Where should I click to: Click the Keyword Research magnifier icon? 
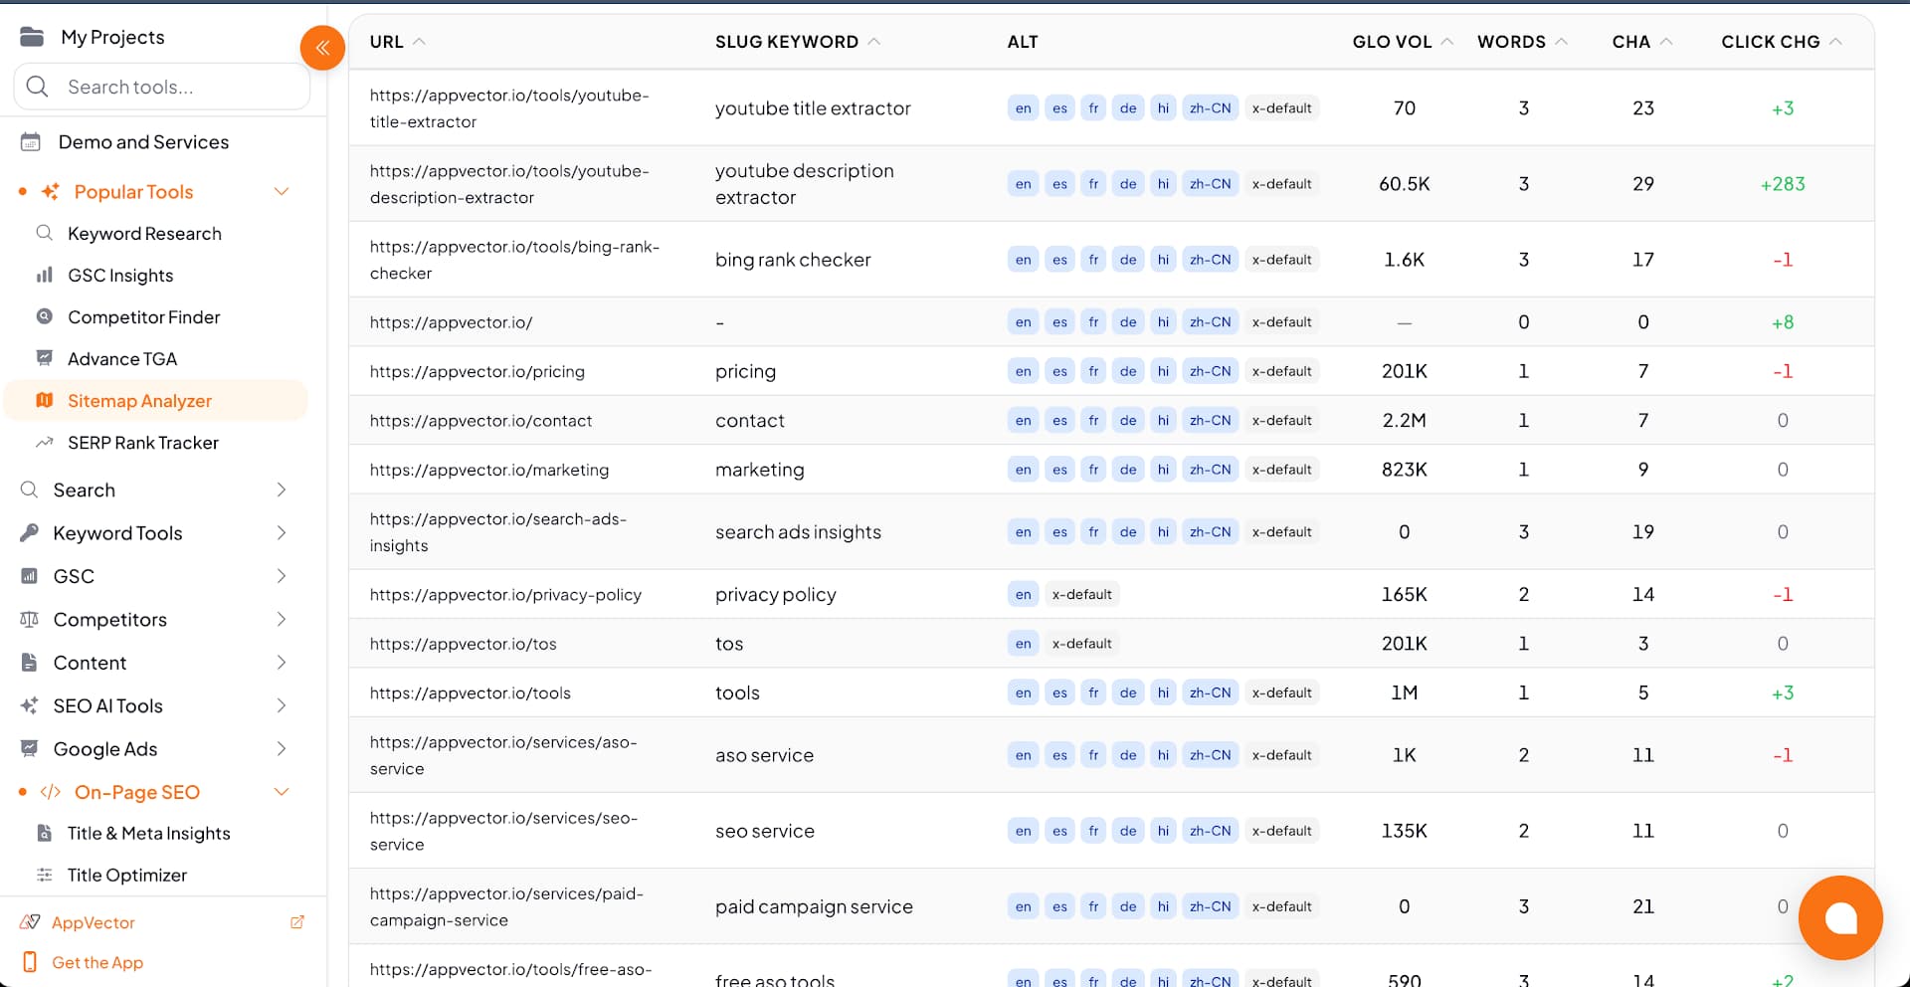pyautogui.click(x=44, y=233)
